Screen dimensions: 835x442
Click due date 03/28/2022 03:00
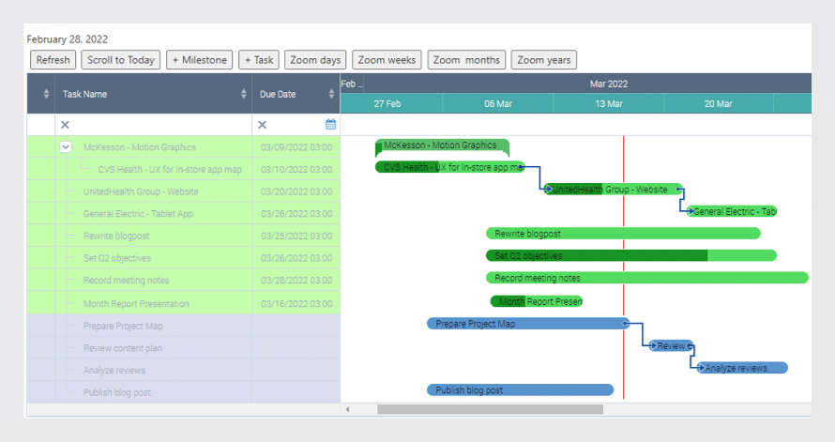click(296, 280)
